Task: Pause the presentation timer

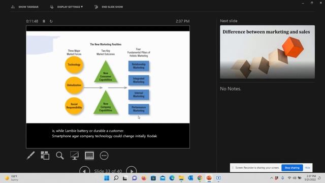Action: tap(44, 21)
